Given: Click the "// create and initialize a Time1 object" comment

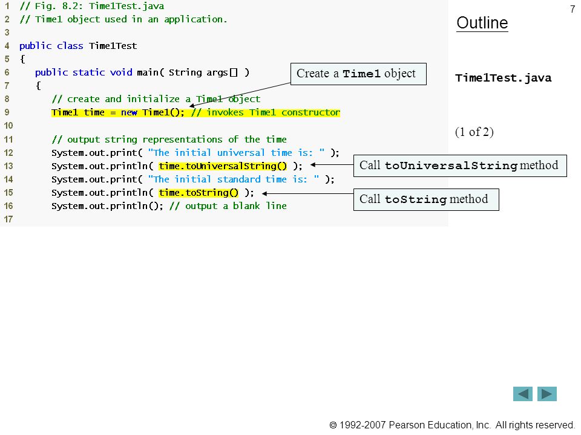Looking at the screenshot, I should point(156,99).
